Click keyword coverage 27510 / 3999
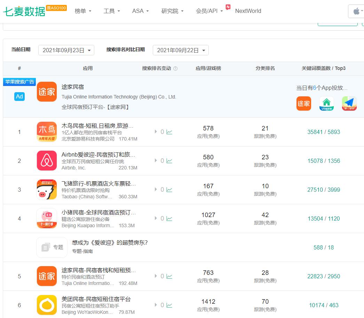This screenshot has width=364, height=318. click(x=324, y=190)
